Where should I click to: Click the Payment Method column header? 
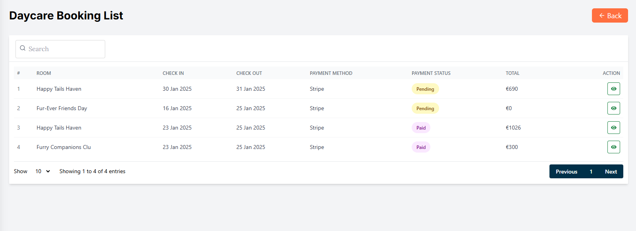tap(331, 73)
